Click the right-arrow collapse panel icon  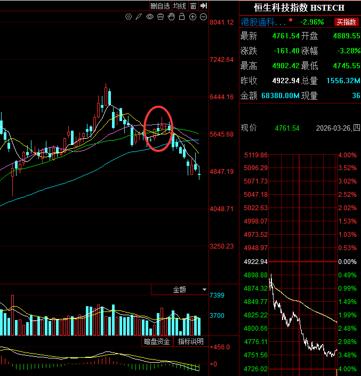[x=204, y=5]
